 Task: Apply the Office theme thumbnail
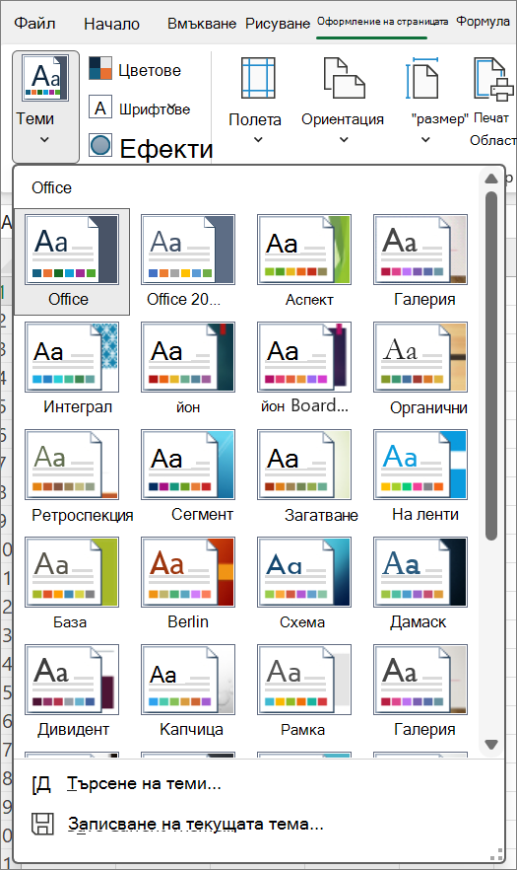pos(72,261)
